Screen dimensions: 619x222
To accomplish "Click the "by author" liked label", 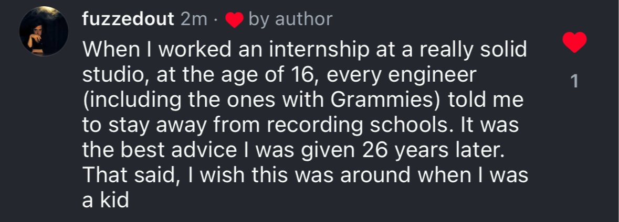I will point(290,19).
